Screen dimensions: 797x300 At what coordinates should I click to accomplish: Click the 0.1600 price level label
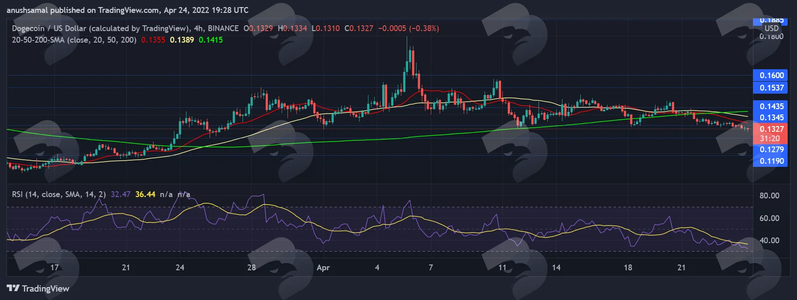(x=770, y=75)
